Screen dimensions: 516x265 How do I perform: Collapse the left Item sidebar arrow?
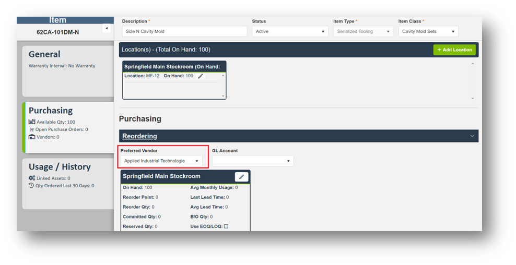click(x=107, y=28)
